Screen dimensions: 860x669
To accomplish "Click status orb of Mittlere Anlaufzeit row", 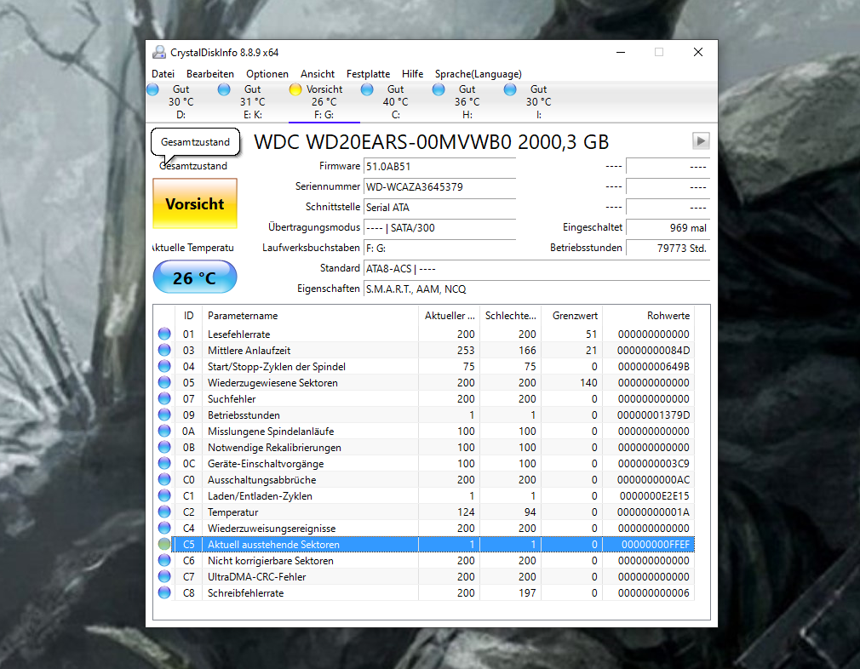I will [164, 350].
